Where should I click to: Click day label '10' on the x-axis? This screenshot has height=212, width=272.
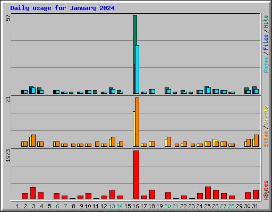88,206
